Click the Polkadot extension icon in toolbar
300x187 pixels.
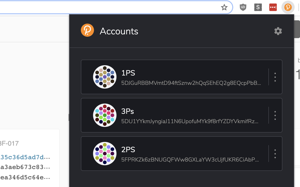[288, 7]
